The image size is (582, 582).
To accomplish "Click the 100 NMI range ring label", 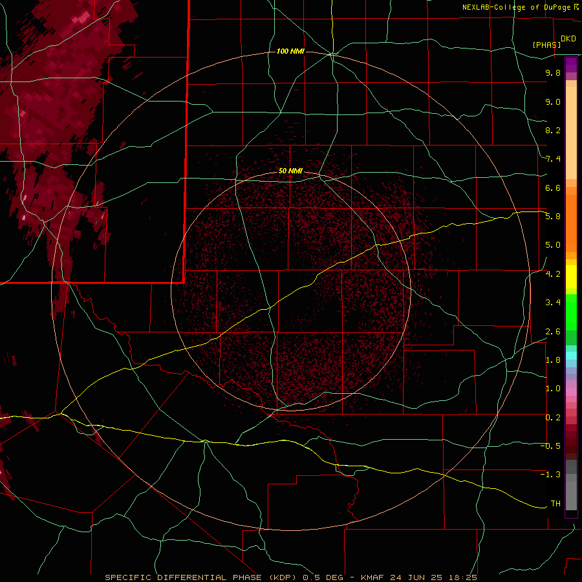I will (x=290, y=51).
